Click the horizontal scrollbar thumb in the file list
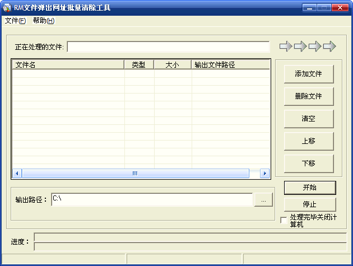Viewport: 353px width, 266px height. pyautogui.click(x=135, y=173)
